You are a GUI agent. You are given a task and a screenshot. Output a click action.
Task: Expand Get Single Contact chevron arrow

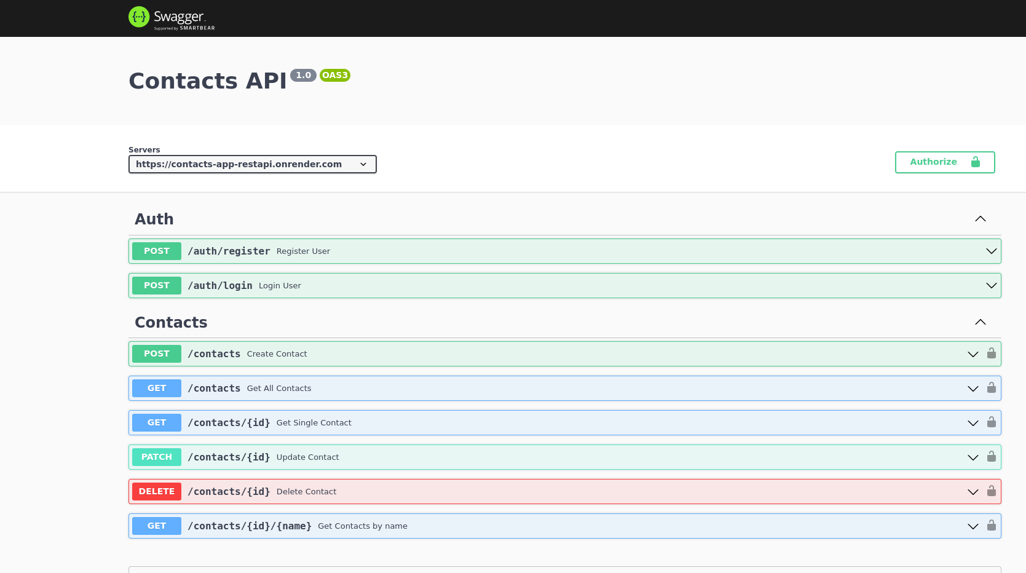(x=973, y=423)
